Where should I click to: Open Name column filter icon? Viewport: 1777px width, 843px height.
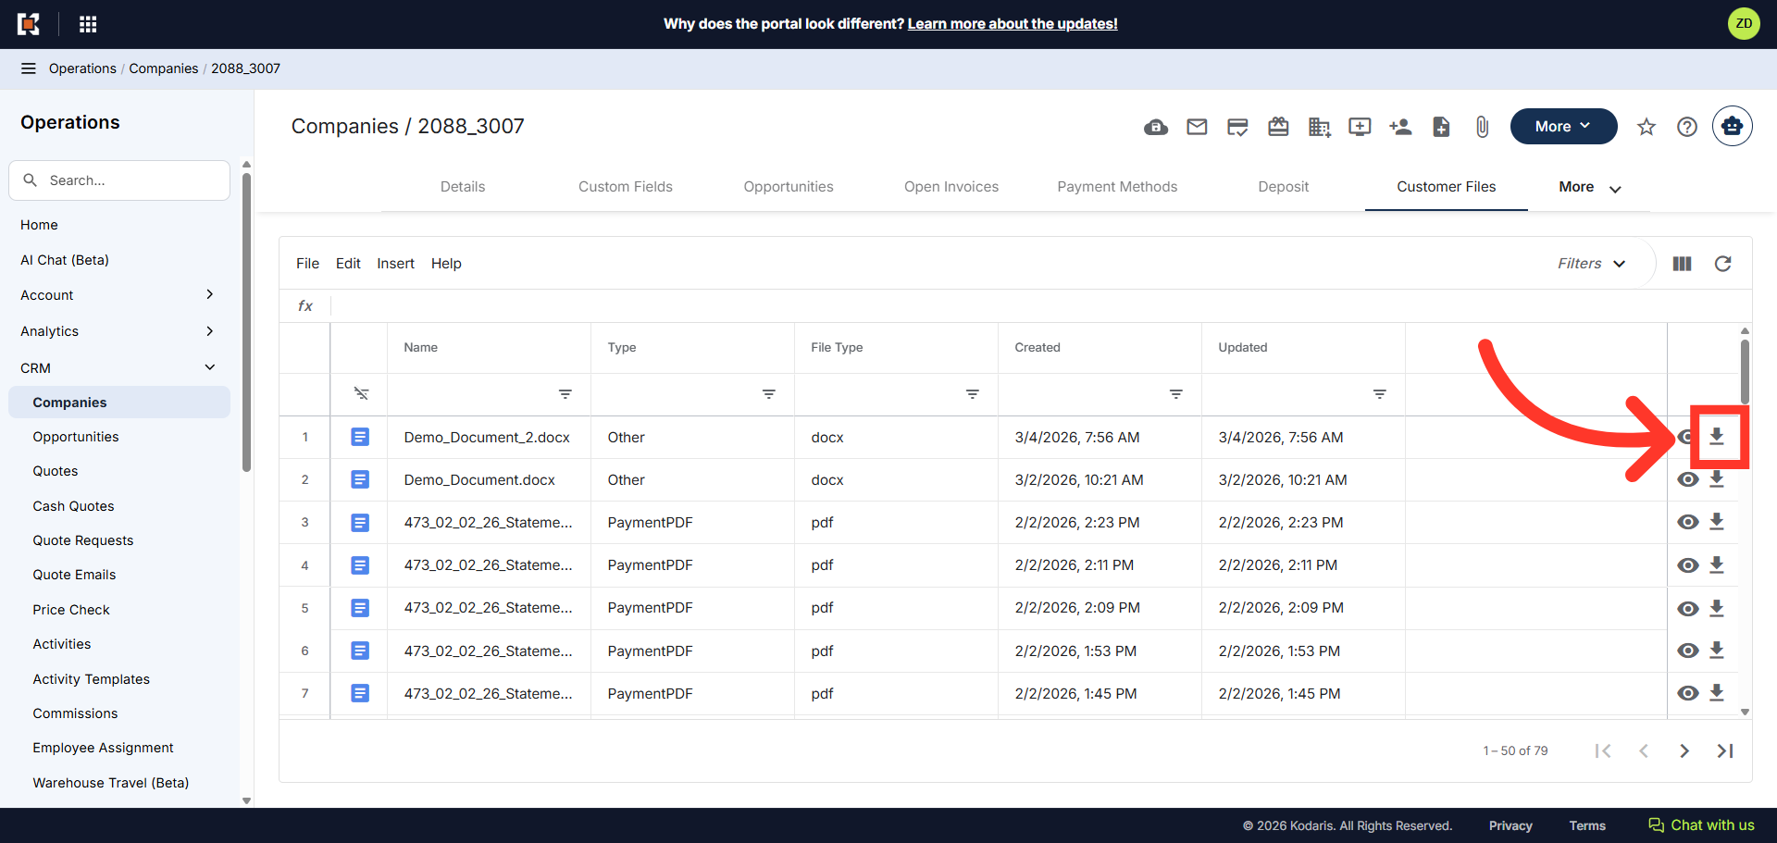coord(565,394)
